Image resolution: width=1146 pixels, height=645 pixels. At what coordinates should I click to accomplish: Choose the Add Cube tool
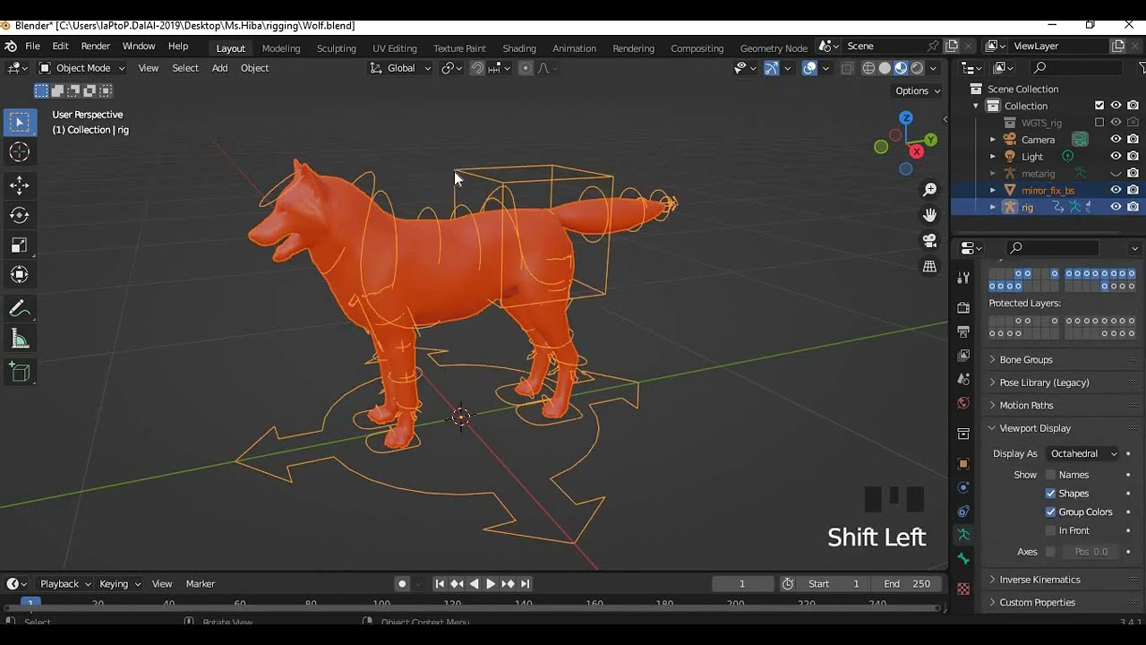click(x=19, y=373)
